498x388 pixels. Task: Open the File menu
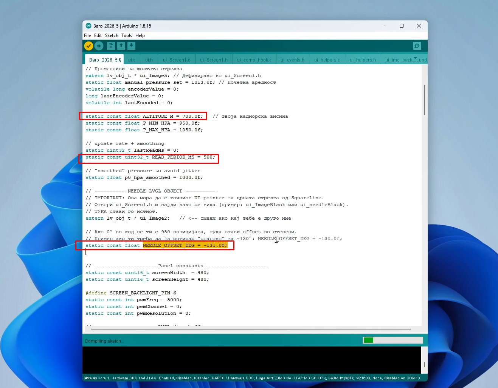[87, 35]
